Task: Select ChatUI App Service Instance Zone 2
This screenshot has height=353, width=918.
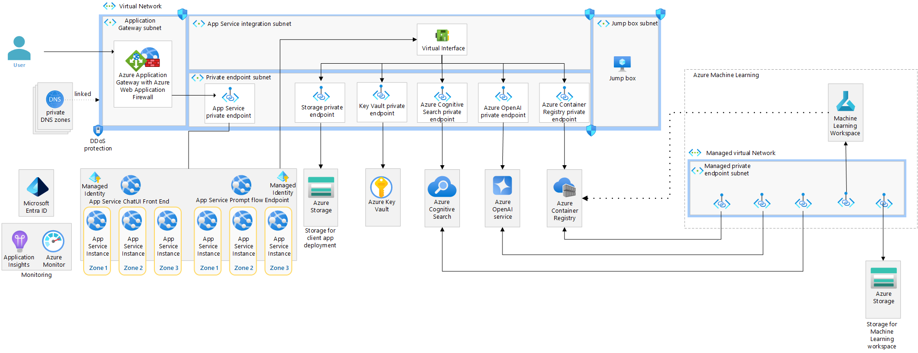Action: (133, 241)
